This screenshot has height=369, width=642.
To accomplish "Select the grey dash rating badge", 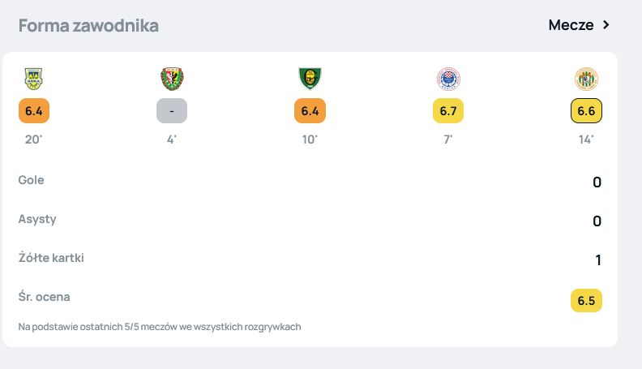I will pyautogui.click(x=172, y=110).
